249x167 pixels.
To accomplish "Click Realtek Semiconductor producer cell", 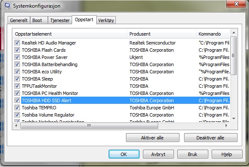I will click(152, 43).
